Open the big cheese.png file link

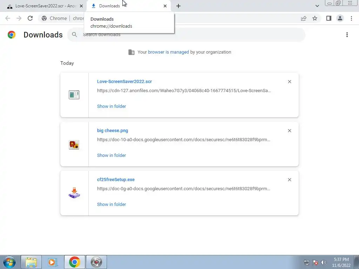pyautogui.click(x=113, y=131)
